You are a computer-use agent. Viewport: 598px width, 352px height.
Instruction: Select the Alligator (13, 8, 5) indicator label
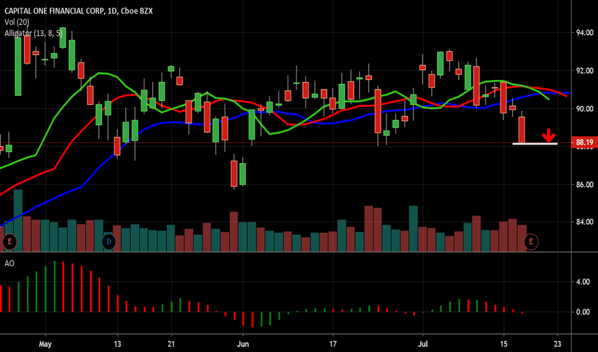(33, 33)
